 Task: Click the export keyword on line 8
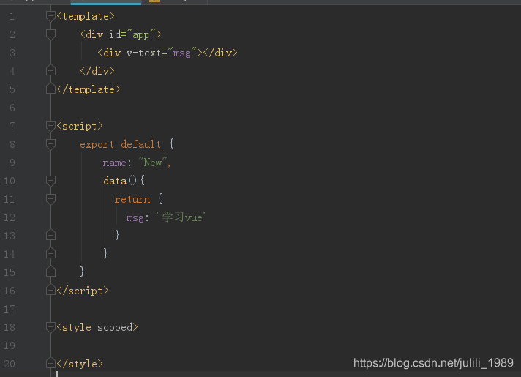(x=97, y=145)
